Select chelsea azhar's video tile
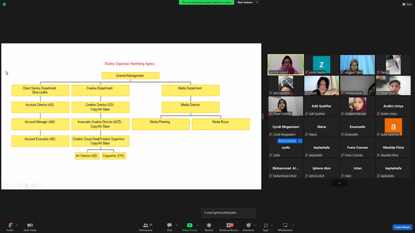The width and height of the screenshot is (415, 233). pyautogui.click(x=357, y=85)
